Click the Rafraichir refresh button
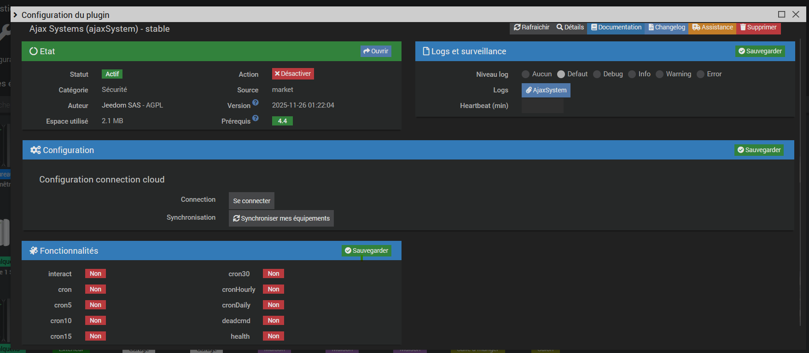The width and height of the screenshot is (809, 353). (532, 28)
